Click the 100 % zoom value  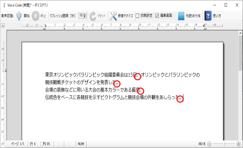(x=202, y=144)
